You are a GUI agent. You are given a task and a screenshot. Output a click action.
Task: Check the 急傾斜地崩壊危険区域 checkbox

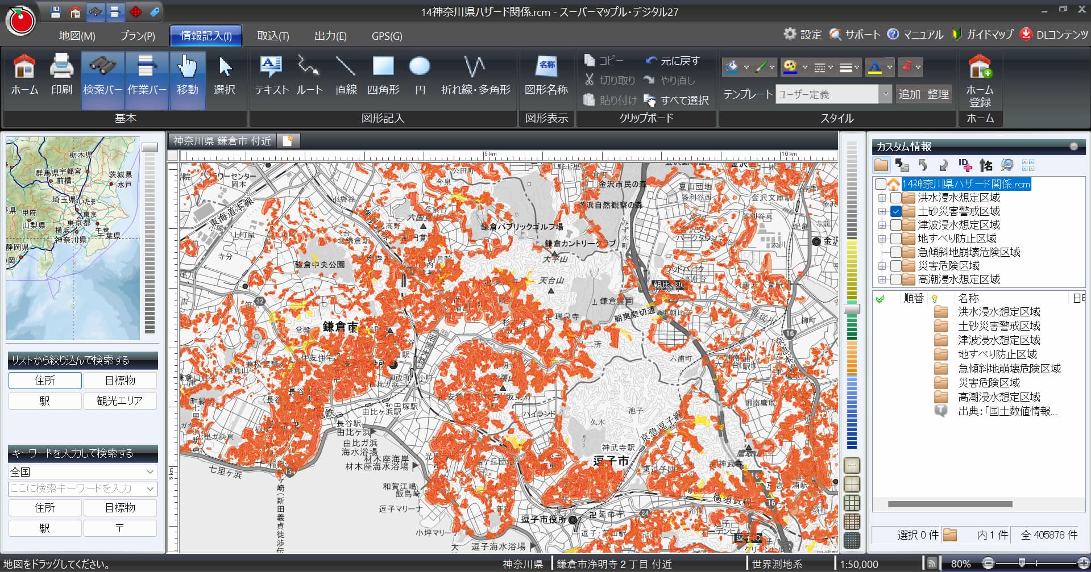(896, 252)
